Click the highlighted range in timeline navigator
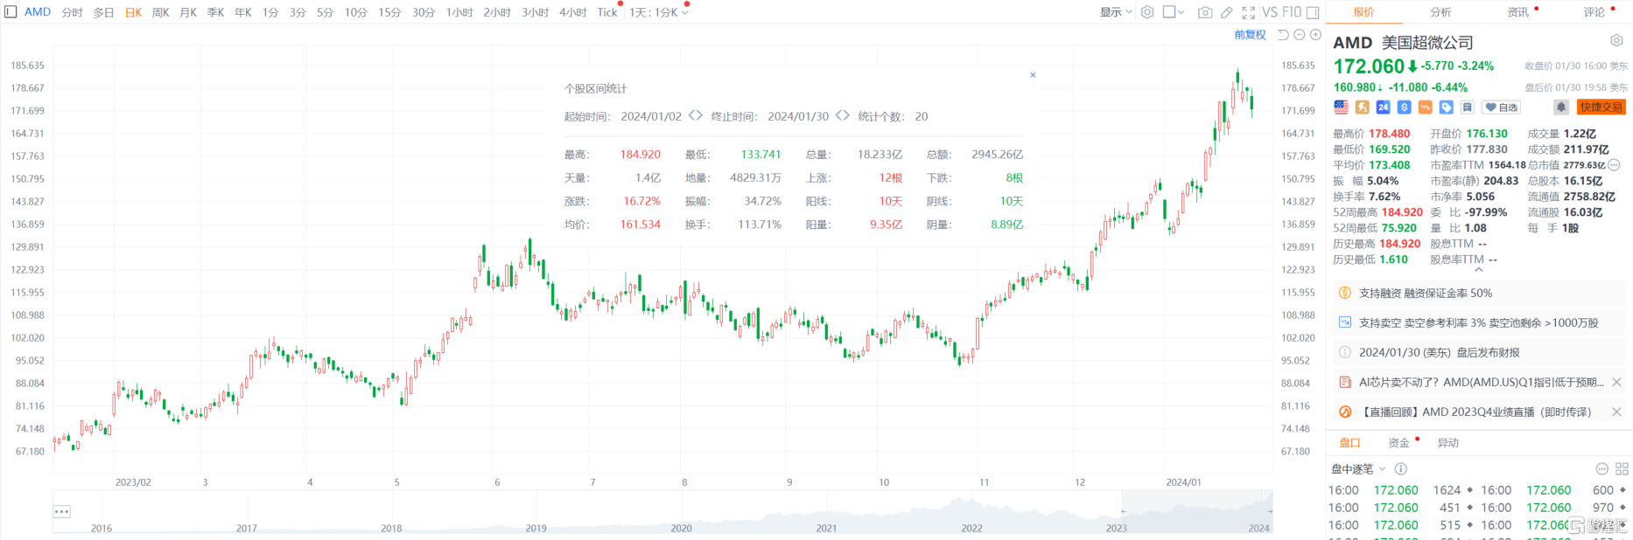Image resolution: width=1633 pixels, height=540 pixels. click(1196, 511)
